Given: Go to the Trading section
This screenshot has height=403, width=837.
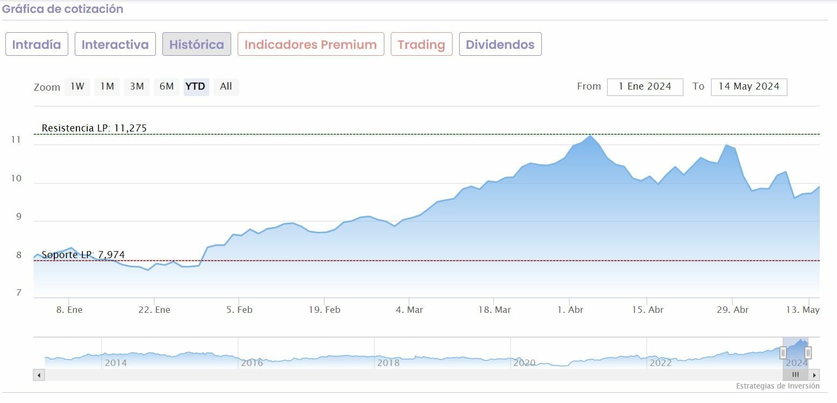Looking at the screenshot, I should pyautogui.click(x=421, y=45).
